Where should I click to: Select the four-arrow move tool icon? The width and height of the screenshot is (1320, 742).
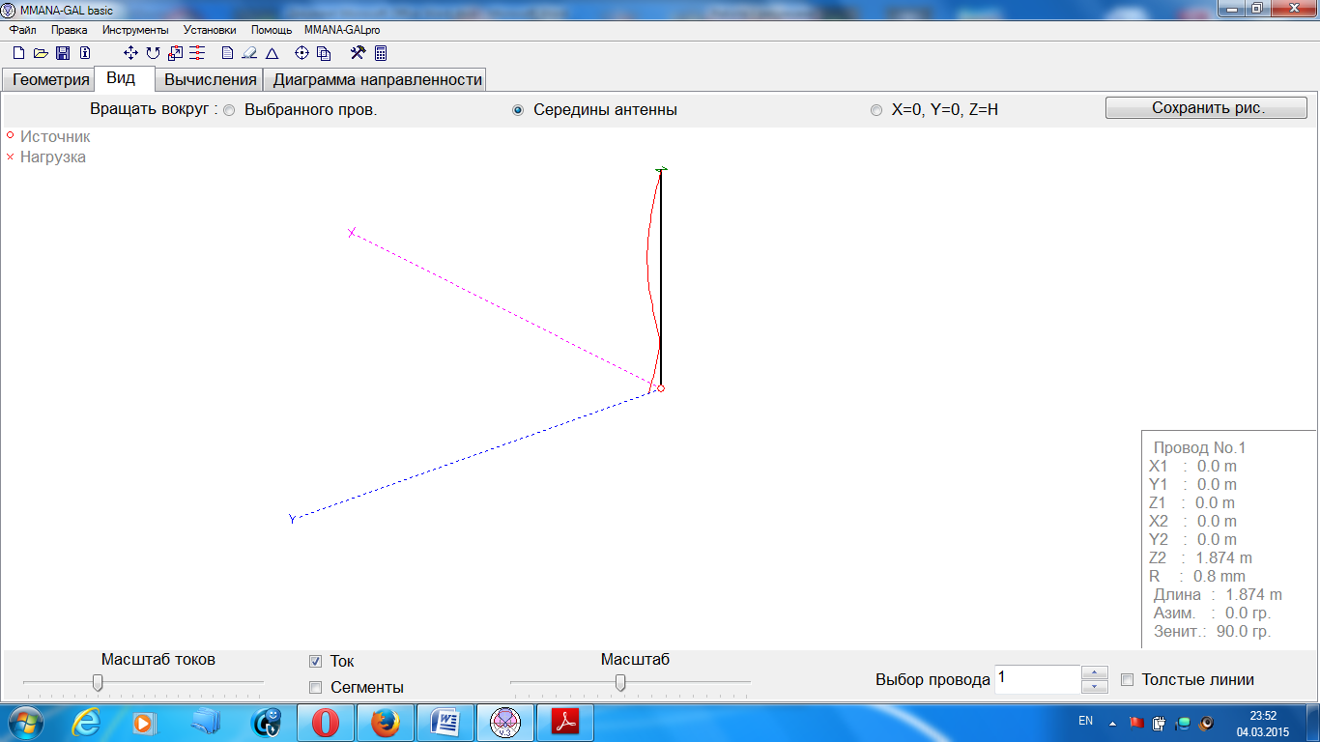[131, 53]
